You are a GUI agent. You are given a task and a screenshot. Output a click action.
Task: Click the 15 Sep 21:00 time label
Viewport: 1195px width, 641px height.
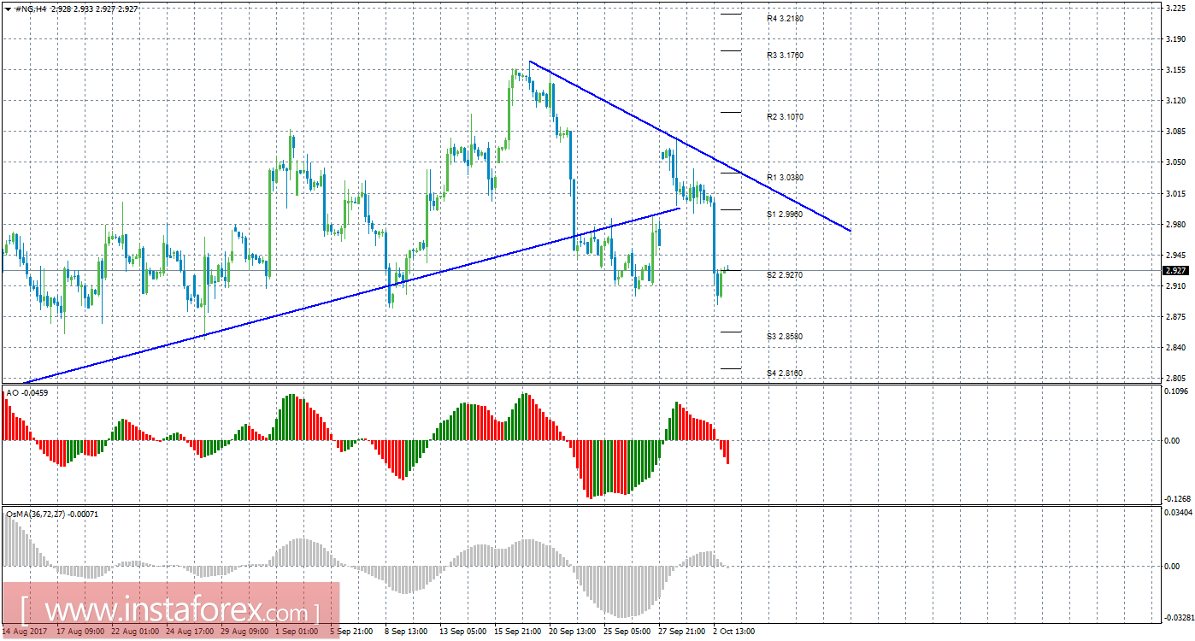coord(516,632)
